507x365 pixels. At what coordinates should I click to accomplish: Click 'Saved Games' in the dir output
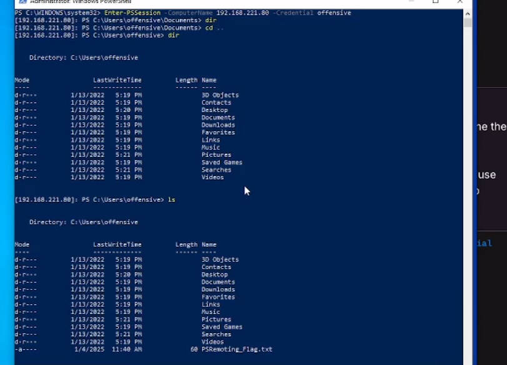(222, 162)
